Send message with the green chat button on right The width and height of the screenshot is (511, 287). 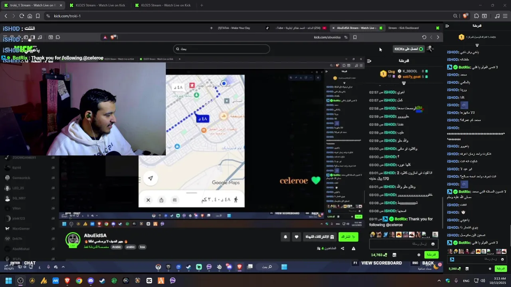[501, 269]
